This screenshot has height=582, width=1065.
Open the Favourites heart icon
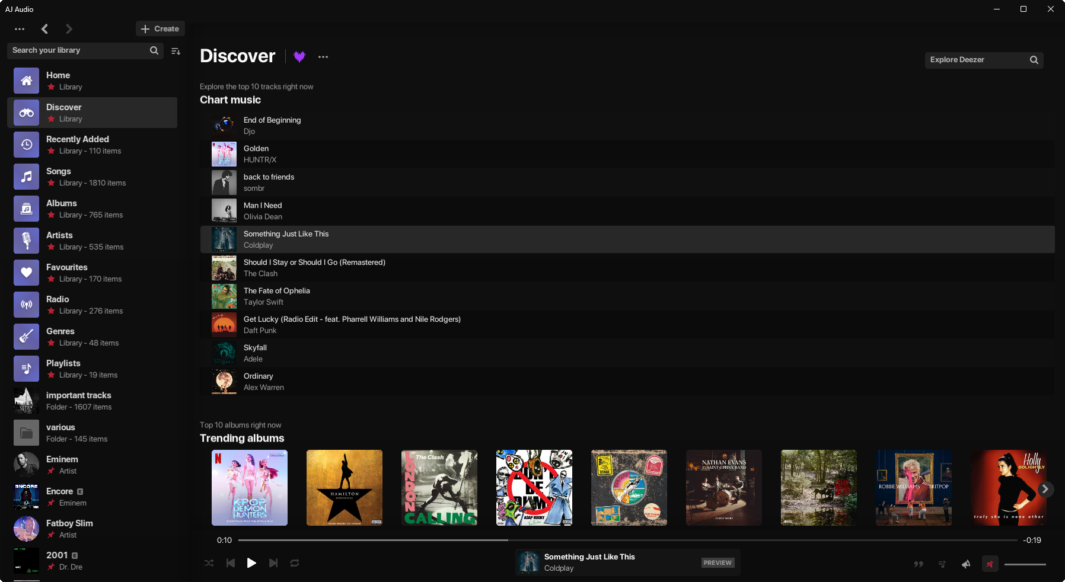click(27, 273)
